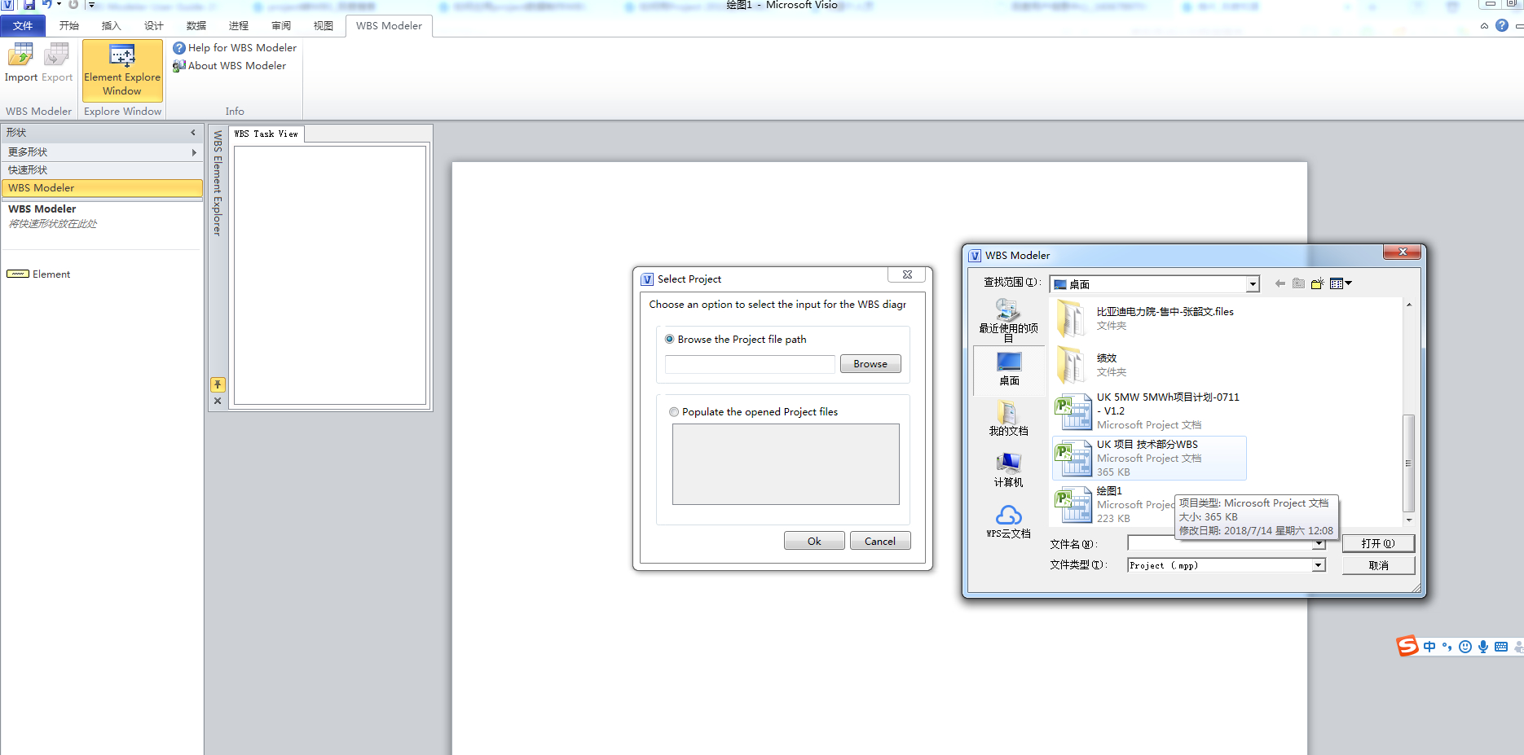Switch to the 开始 ribbon tab
Image resolution: width=1524 pixels, height=755 pixels.
pos(69,26)
